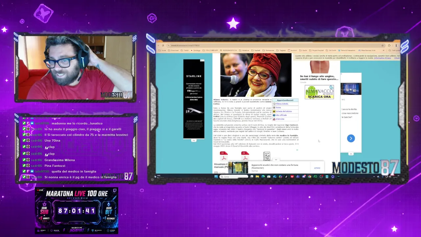Screen dimensions: 421x237
Task: Open the Twitch bookmarks folder
Action: [185, 50]
